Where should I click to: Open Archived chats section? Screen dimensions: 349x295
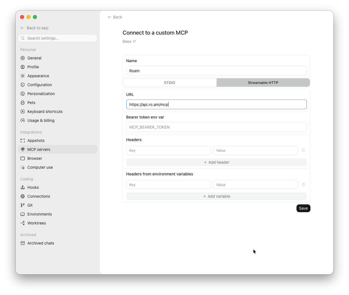(58, 243)
